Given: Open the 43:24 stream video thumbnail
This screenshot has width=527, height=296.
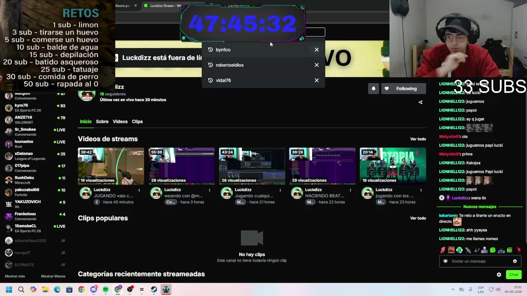Looking at the screenshot, I should (x=252, y=166).
